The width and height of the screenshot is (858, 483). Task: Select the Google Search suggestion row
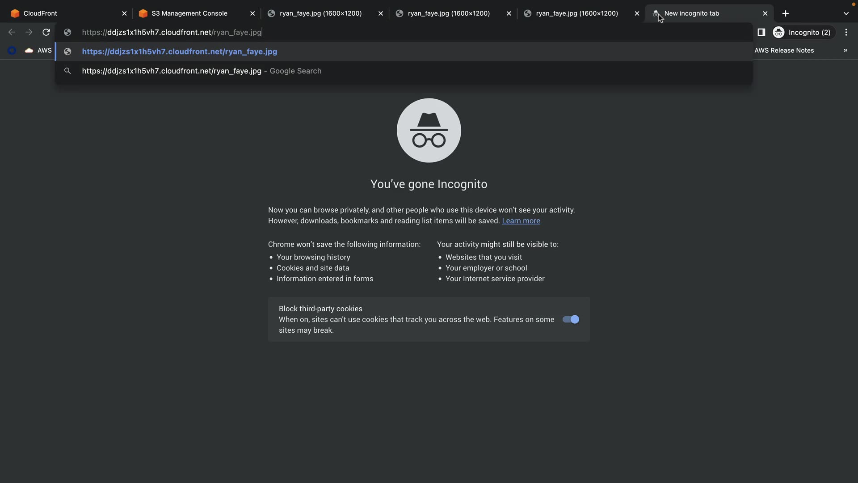coord(201,71)
